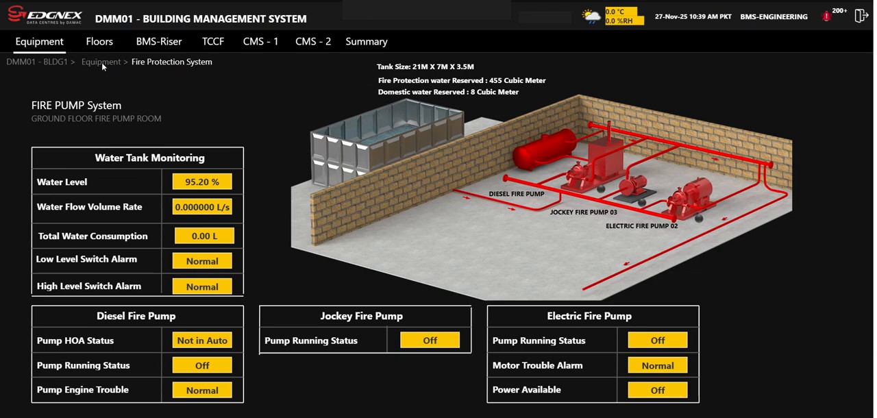The width and height of the screenshot is (877, 418).
Task: Click the Power Available row label
Action: [x=526, y=389]
